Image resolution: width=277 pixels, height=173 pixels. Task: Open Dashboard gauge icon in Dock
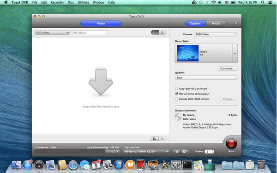(x=39, y=165)
